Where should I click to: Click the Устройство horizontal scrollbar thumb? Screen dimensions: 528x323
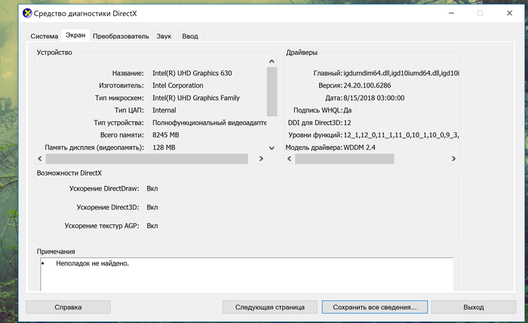coord(146,159)
